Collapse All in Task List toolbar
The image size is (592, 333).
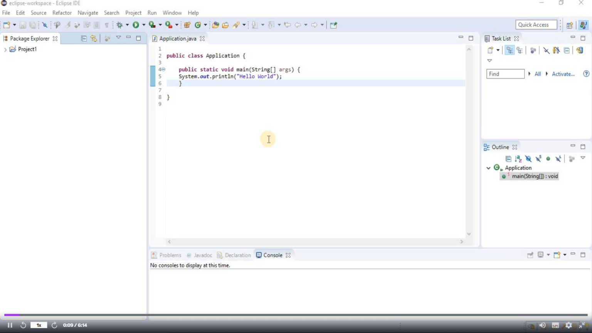(567, 50)
